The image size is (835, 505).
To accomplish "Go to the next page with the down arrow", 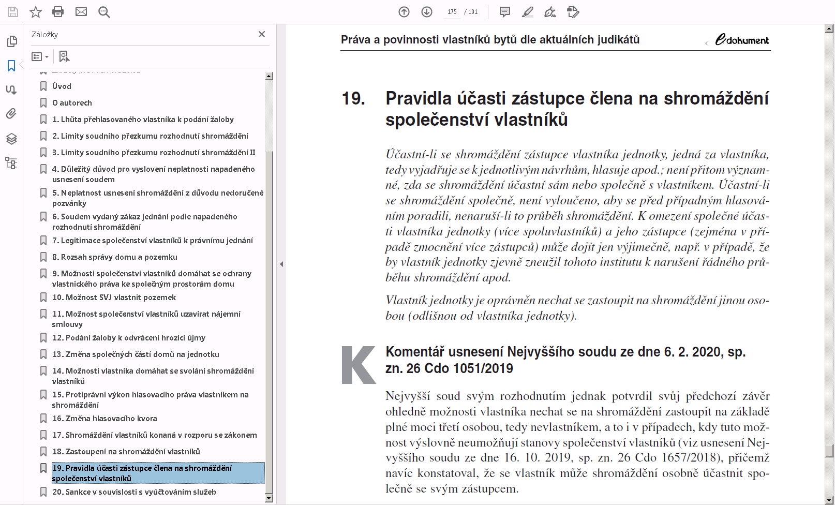I will point(427,11).
